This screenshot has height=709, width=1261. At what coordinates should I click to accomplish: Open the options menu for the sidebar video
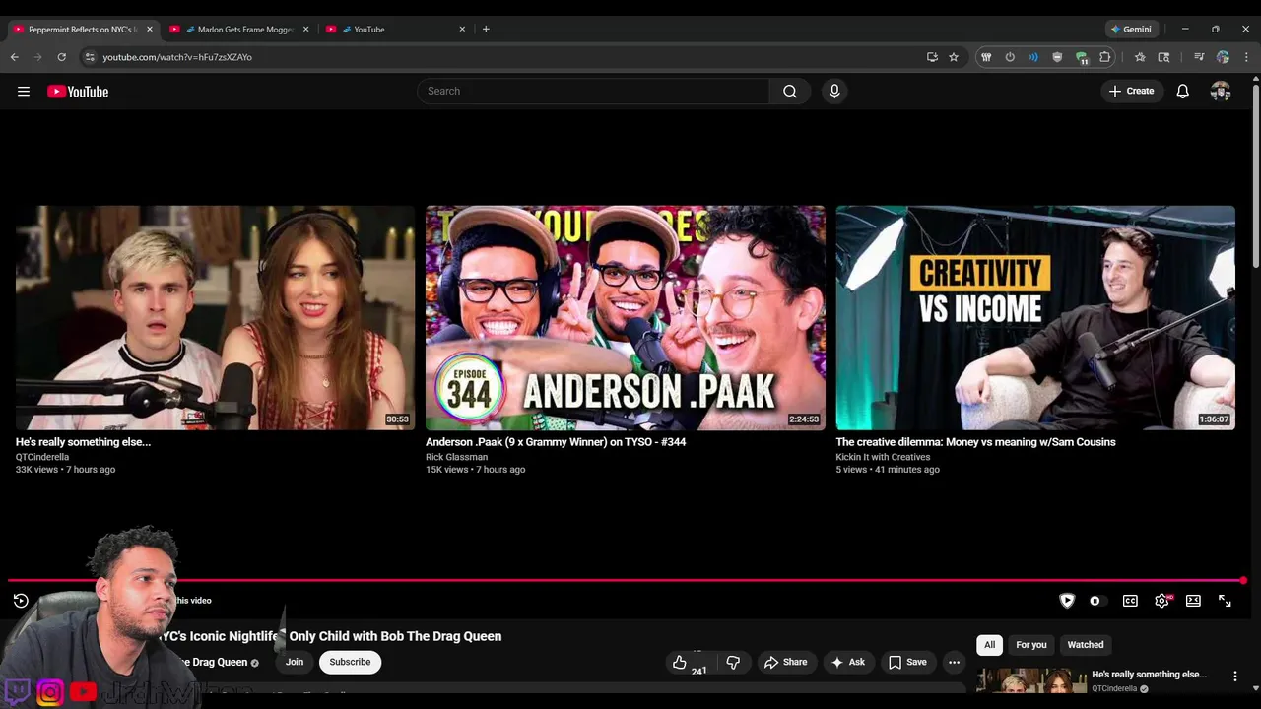coord(1235,677)
